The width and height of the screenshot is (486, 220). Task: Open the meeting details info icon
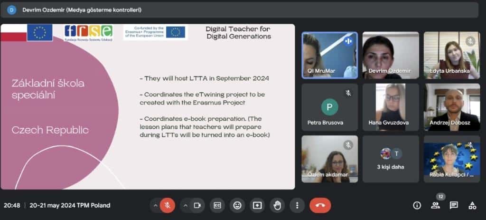click(417, 205)
